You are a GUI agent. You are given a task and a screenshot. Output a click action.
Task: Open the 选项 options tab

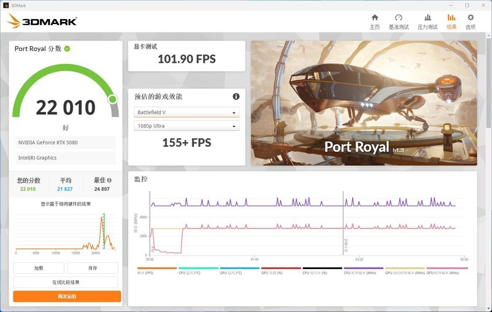point(470,21)
